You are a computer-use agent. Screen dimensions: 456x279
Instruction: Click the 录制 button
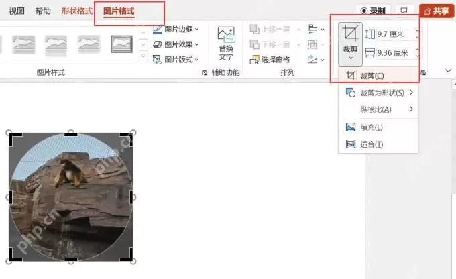(x=373, y=11)
